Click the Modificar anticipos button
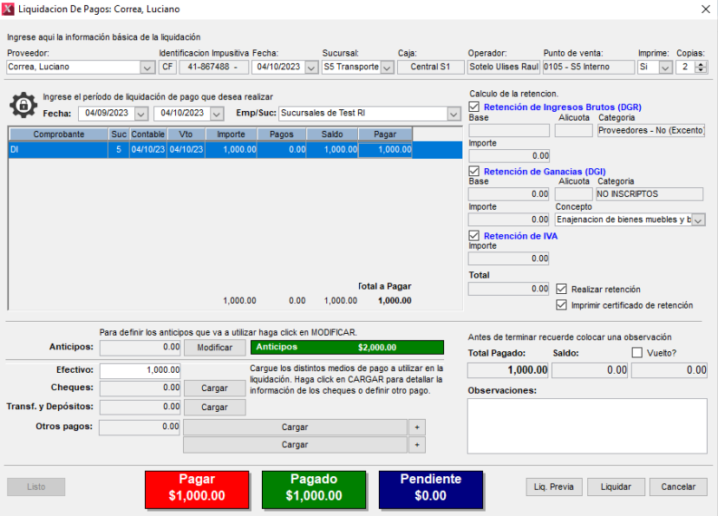Screen dimensions: 718x516 pos(214,348)
